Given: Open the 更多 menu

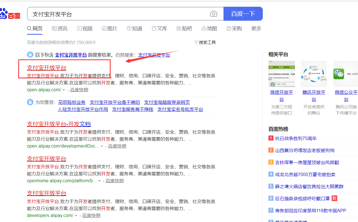Looking at the screenshot, I should click(x=256, y=29).
